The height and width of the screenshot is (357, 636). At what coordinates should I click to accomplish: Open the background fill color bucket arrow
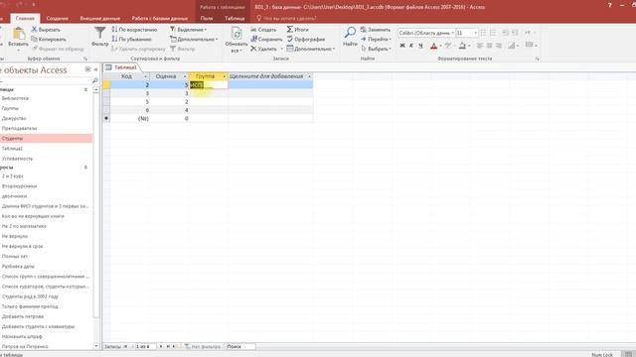469,46
